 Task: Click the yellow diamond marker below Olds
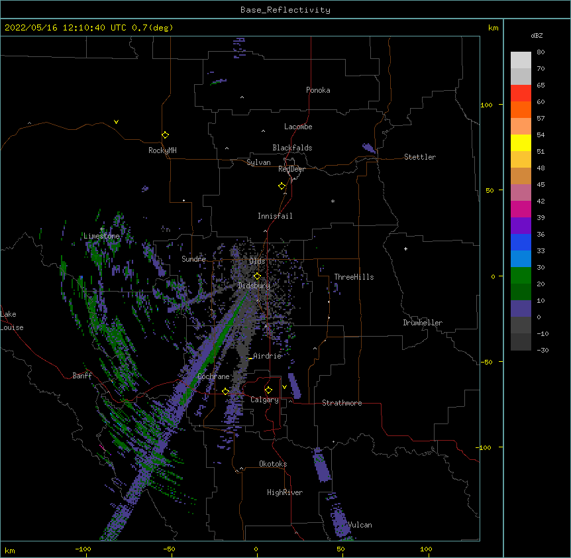[257, 276]
